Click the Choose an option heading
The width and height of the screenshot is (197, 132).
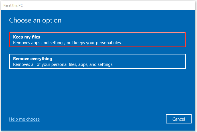click(x=35, y=21)
